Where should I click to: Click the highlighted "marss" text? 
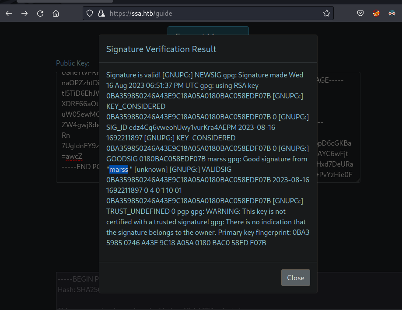(119, 170)
